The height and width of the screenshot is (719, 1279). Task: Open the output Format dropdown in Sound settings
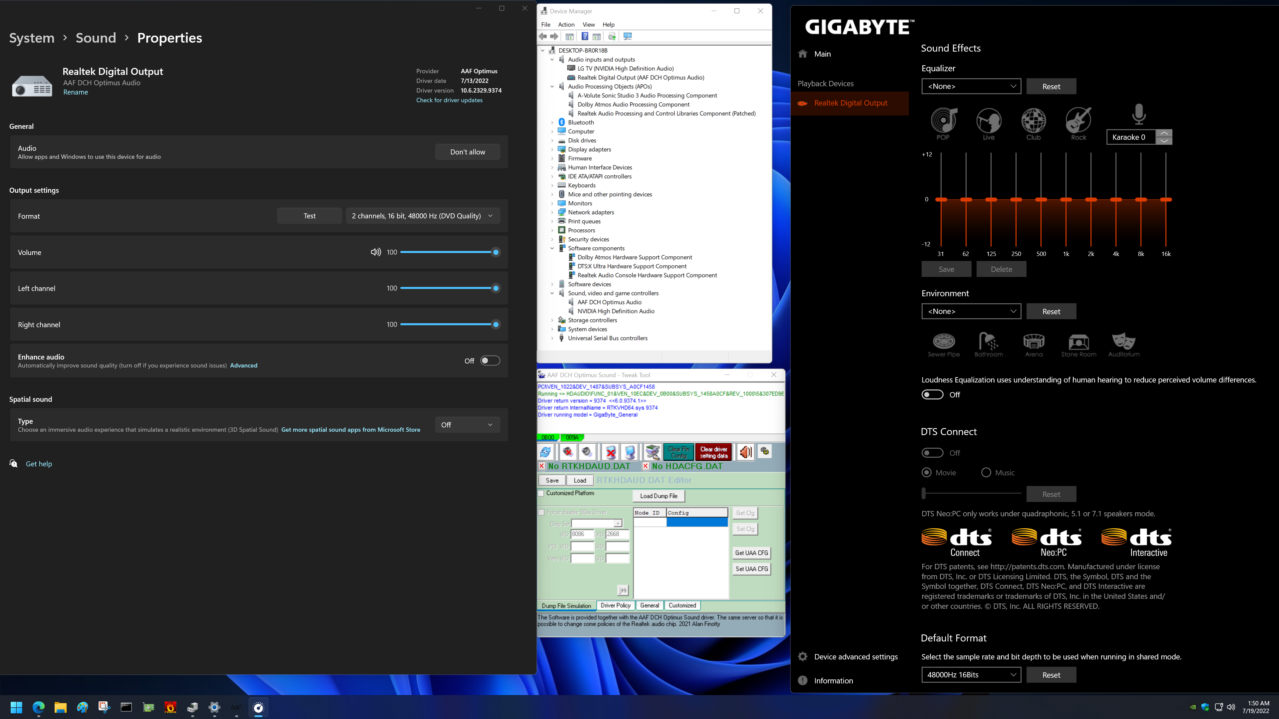click(423, 216)
